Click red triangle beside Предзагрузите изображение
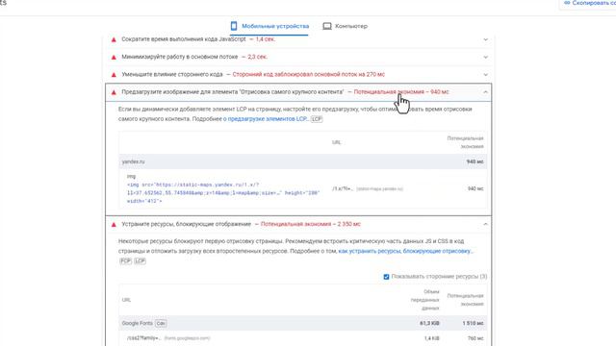 coord(114,92)
